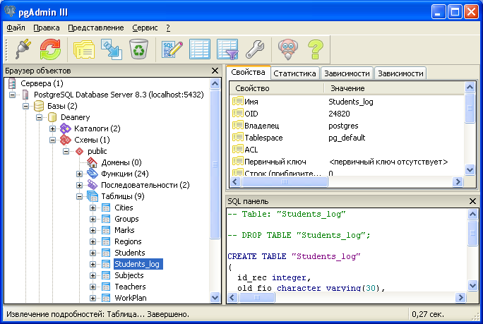Click the PostgreSQL Database Server 8.3 icon
Screen dimensions: 483x324
tap(26, 95)
